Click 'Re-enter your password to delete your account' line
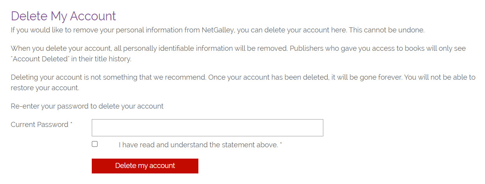 click(x=87, y=106)
